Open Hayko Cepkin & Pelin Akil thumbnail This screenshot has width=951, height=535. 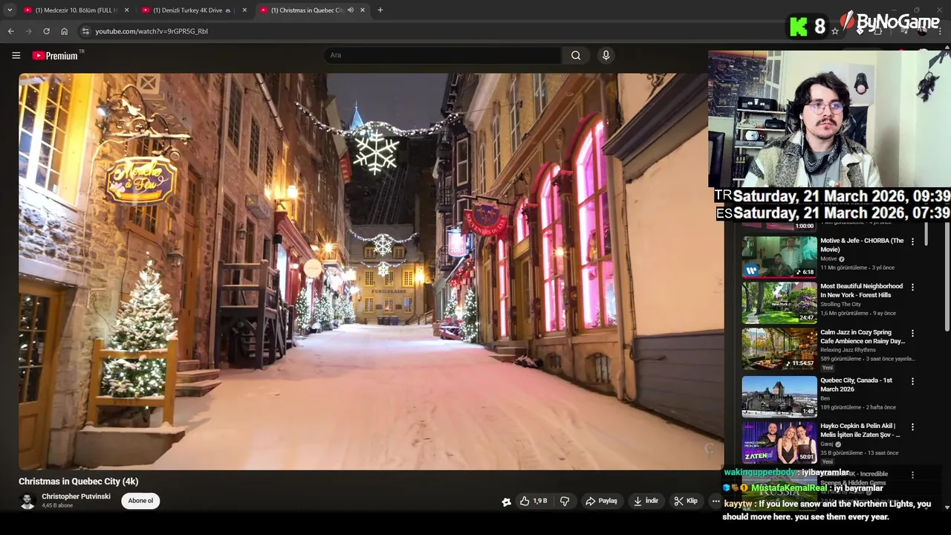click(x=779, y=443)
